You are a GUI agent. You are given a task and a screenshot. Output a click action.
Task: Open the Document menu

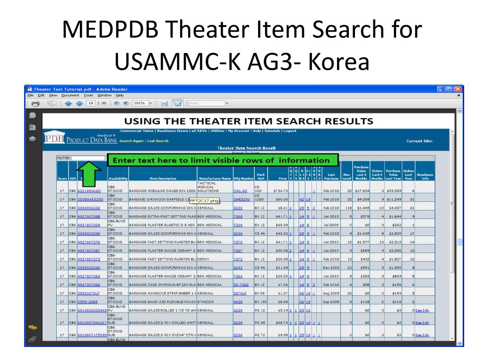click(70, 95)
